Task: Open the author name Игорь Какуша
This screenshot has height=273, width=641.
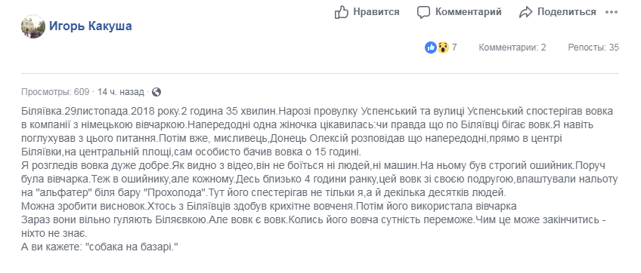Action: (91, 26)
